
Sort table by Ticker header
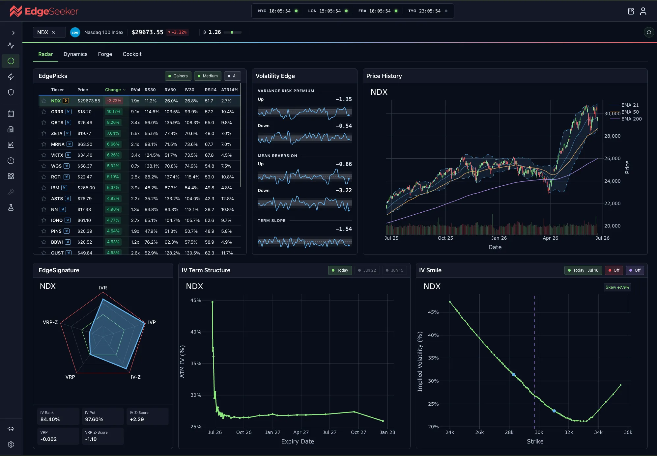(57, 90)
